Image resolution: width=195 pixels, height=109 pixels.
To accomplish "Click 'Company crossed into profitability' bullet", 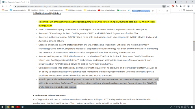I will tap(98, 72).
